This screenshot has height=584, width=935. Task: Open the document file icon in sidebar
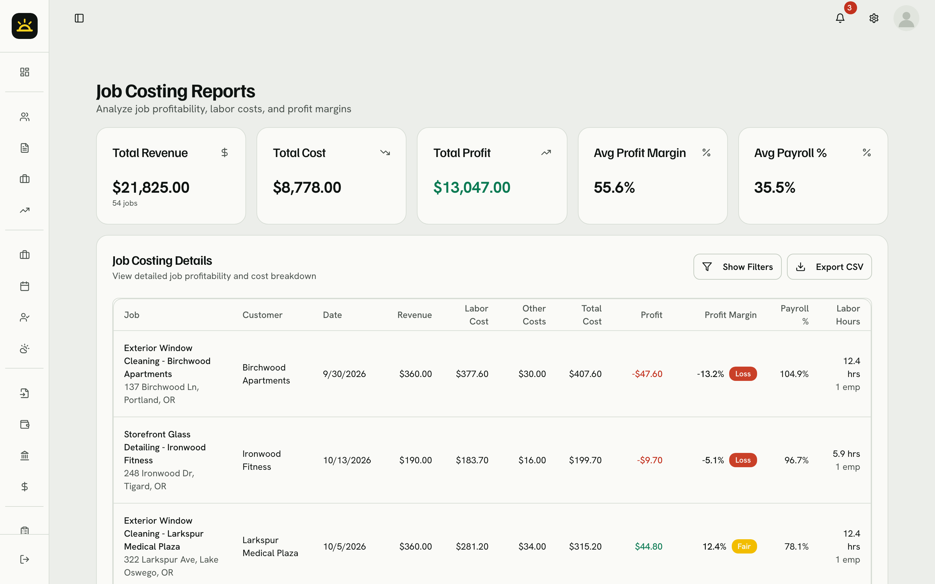coord(24,148)
